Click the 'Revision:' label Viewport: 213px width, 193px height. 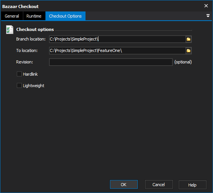click(x=24, y=62)
